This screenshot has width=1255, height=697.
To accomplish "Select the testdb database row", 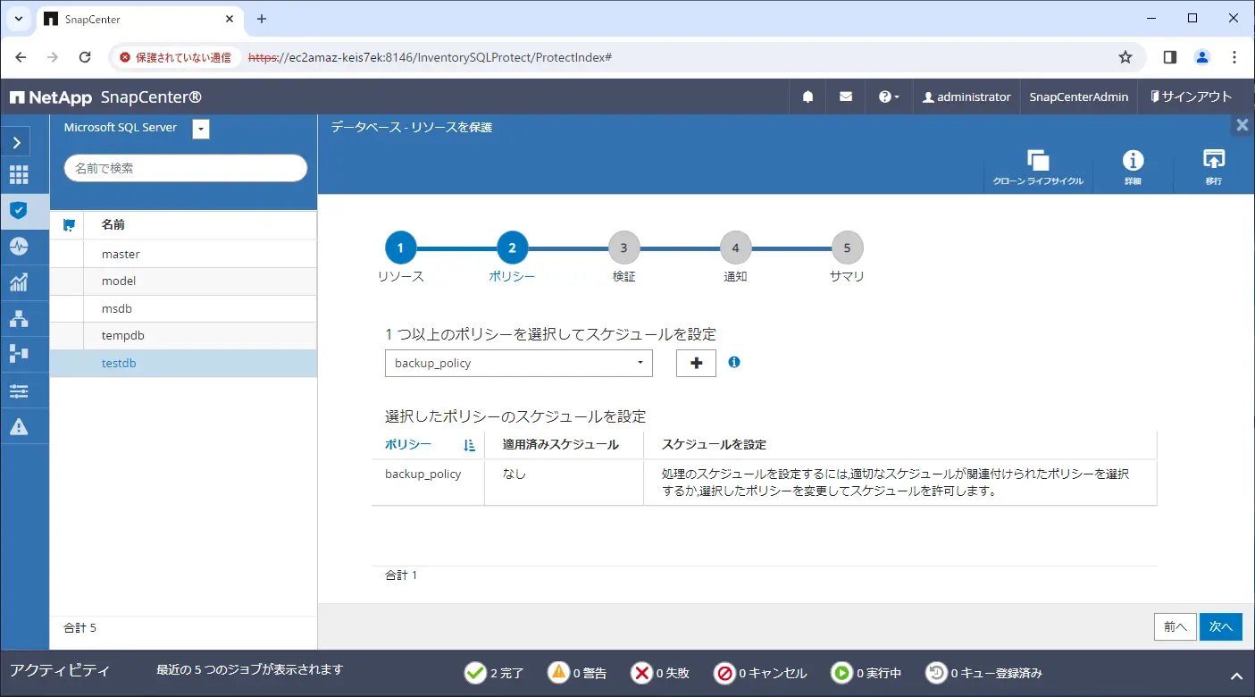I will pos(183,363).
